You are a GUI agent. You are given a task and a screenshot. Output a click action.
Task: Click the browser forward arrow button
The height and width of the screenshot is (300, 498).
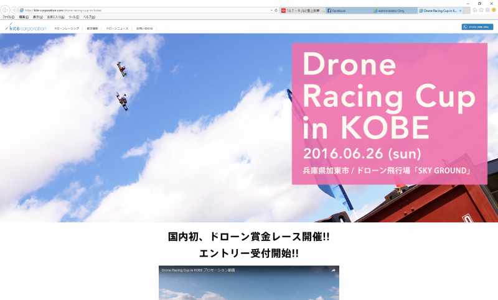click(x=14, y=11)
